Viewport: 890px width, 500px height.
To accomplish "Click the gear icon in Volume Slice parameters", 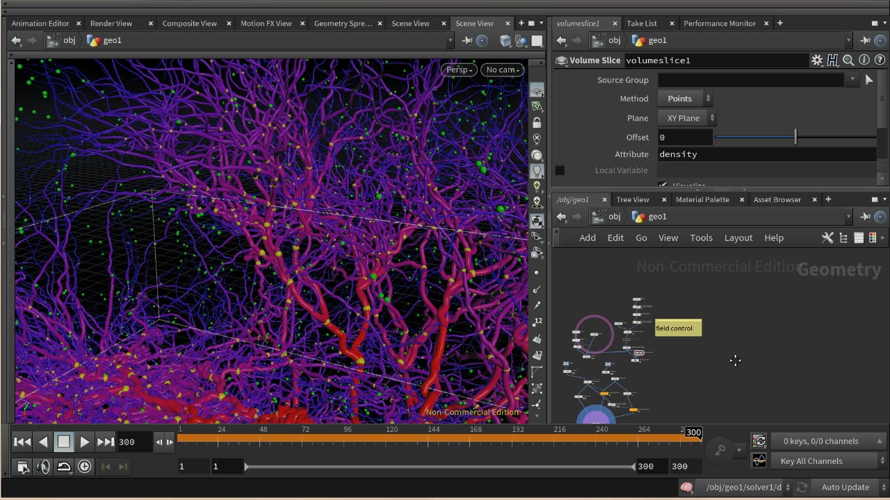I will (817, 60).
